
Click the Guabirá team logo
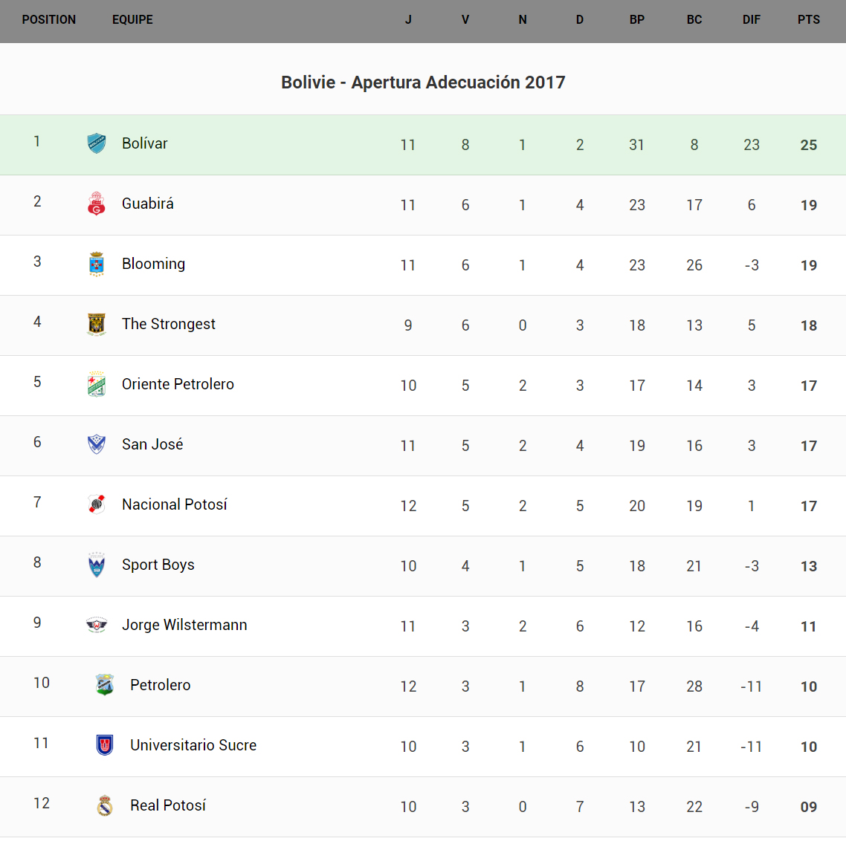[x=97, y=204]
